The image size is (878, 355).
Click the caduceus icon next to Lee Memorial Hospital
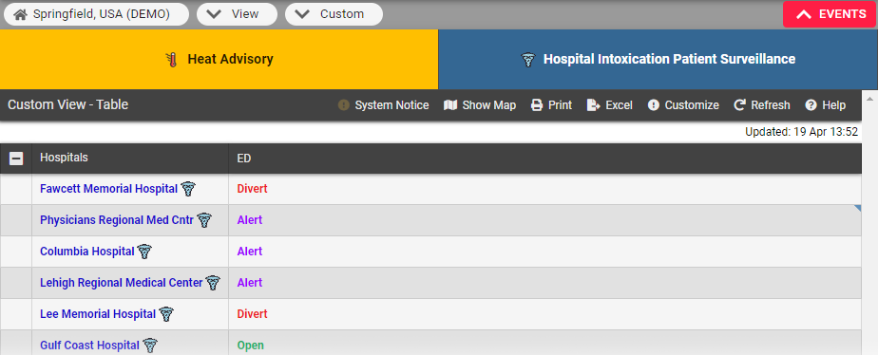[166, 314]
